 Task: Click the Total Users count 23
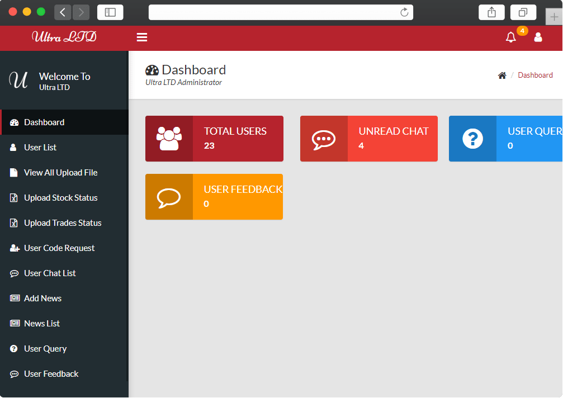pos(209,146)
